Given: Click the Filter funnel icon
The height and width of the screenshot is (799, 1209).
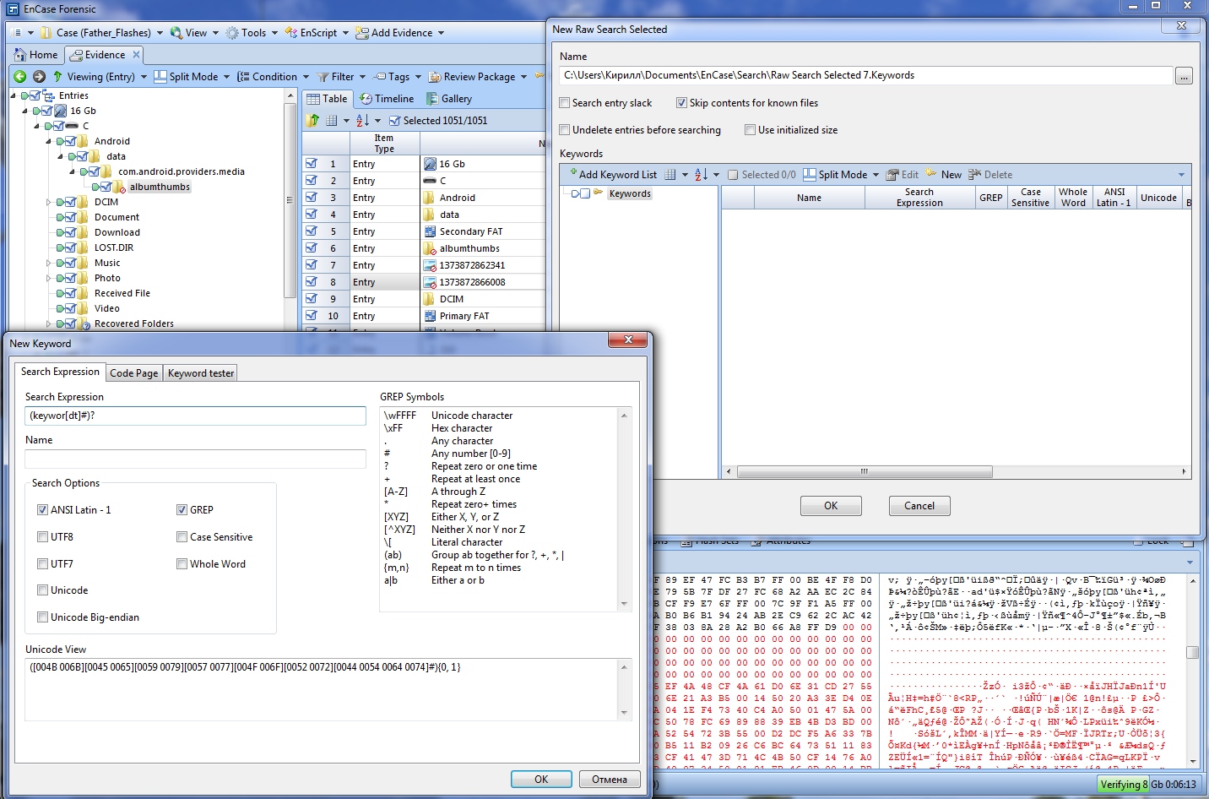Looking at the screenshot, I should pos(323,77).
